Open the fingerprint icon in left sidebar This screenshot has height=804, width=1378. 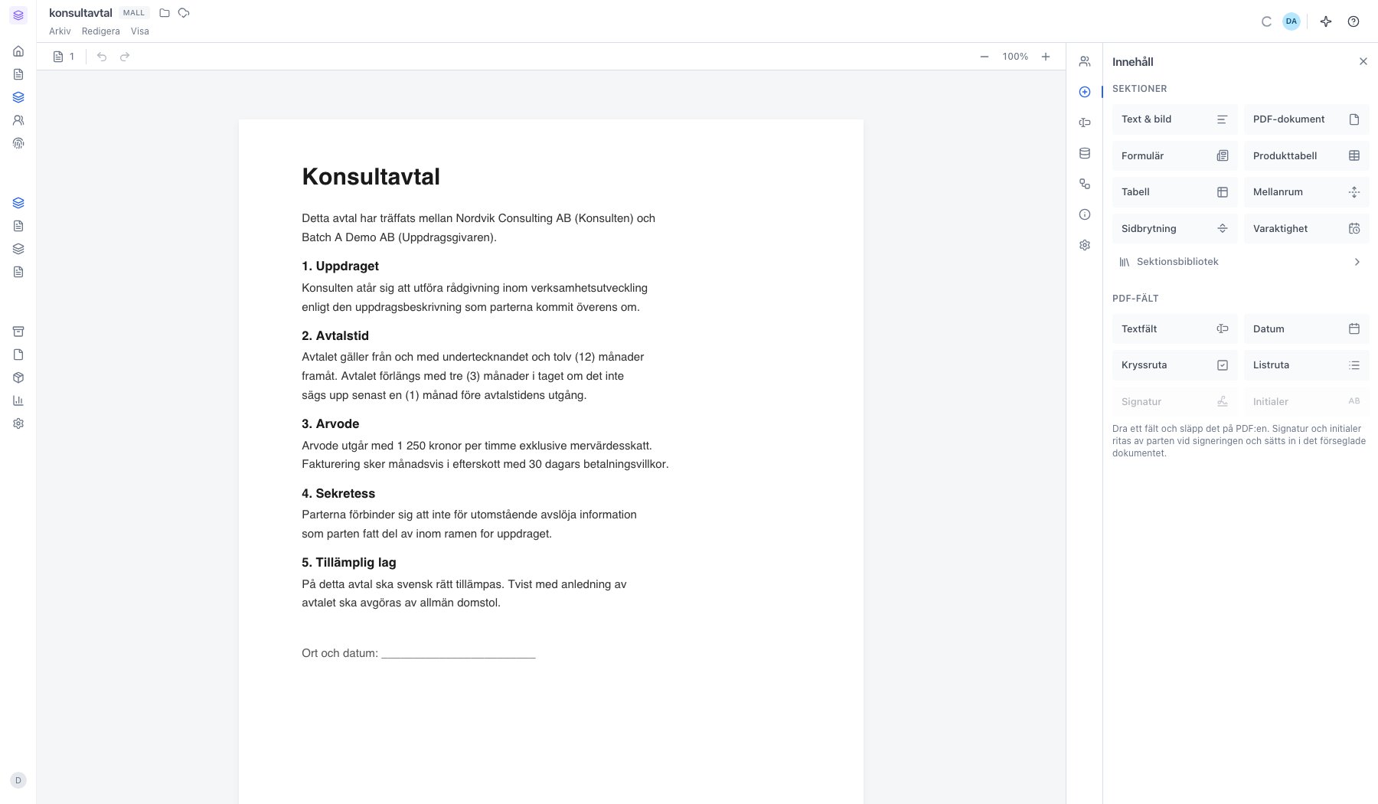[x=18, y=143]
